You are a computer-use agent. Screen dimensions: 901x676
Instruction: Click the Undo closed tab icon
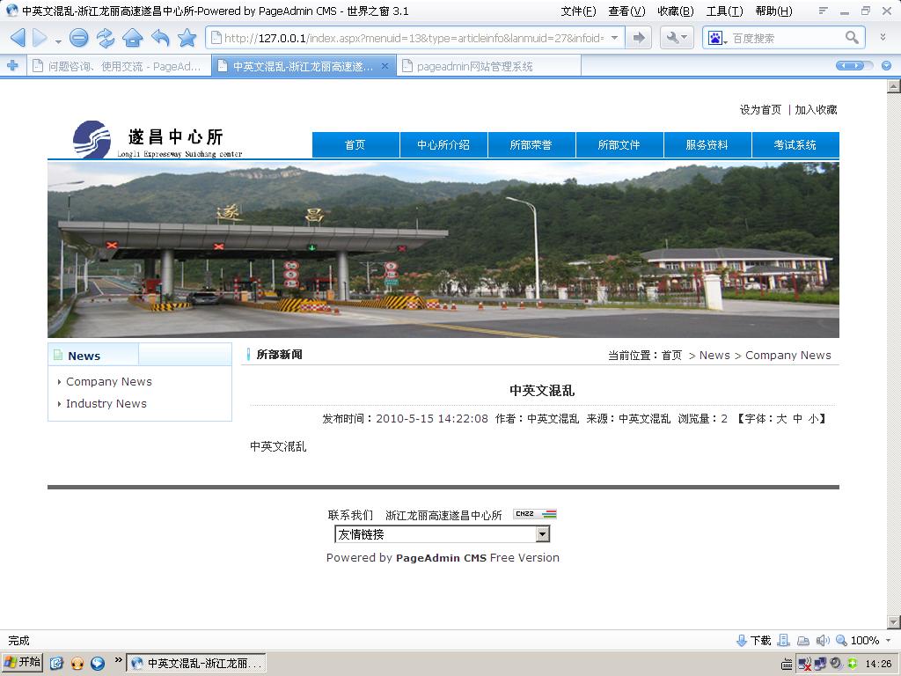point(160,38)
